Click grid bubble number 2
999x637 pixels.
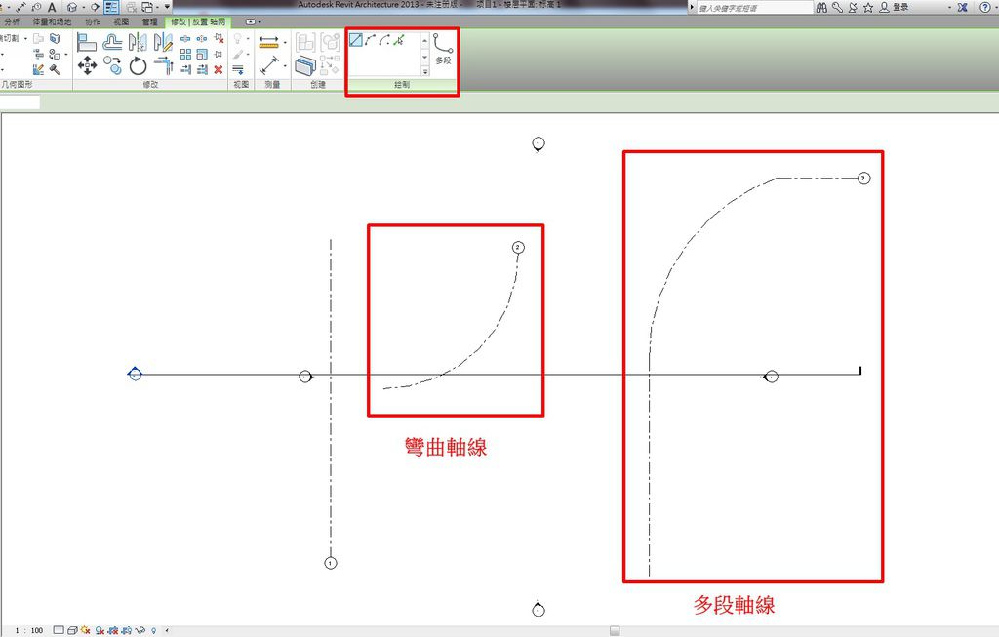(518, 247)
